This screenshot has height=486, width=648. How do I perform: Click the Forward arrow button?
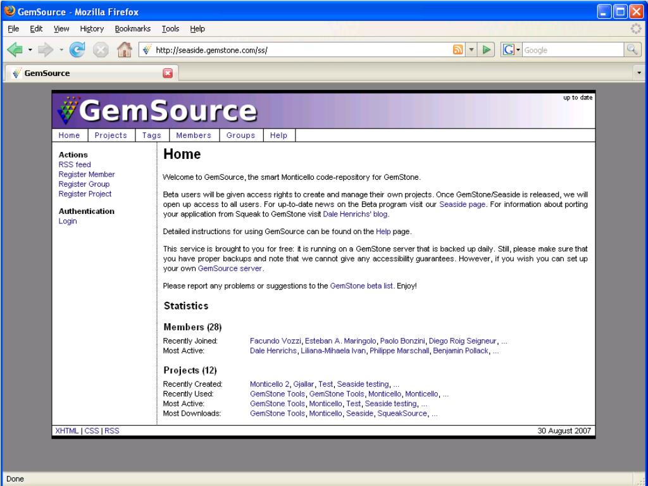click(x=46, y=50)
